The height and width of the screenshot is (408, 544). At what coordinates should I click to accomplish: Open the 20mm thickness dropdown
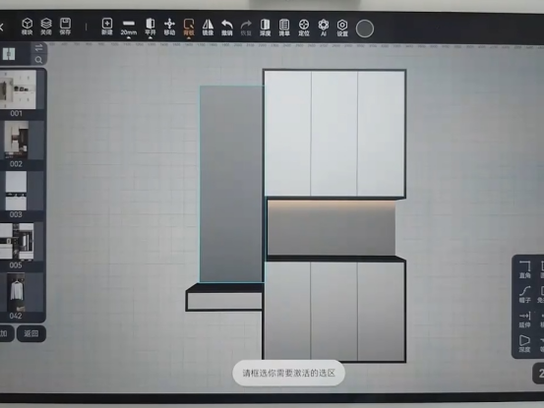pos(128,28)
